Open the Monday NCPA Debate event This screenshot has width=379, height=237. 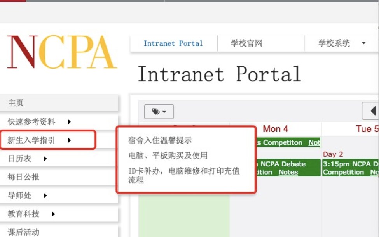pos(288,168)
